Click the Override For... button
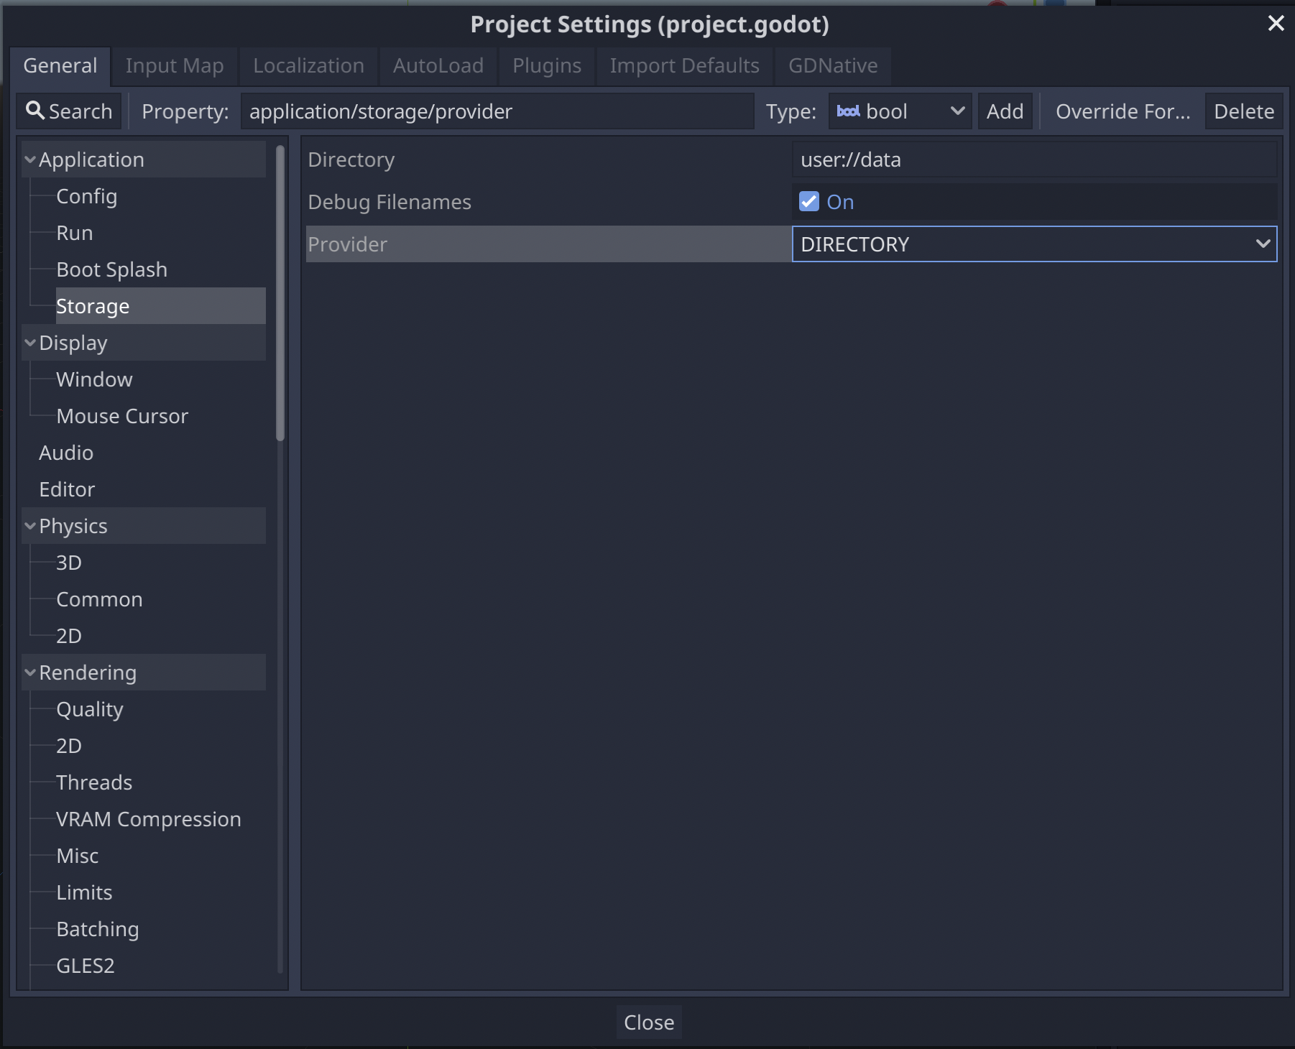The width and height of the screenshot is (1295, 1049). point(1123,111)
